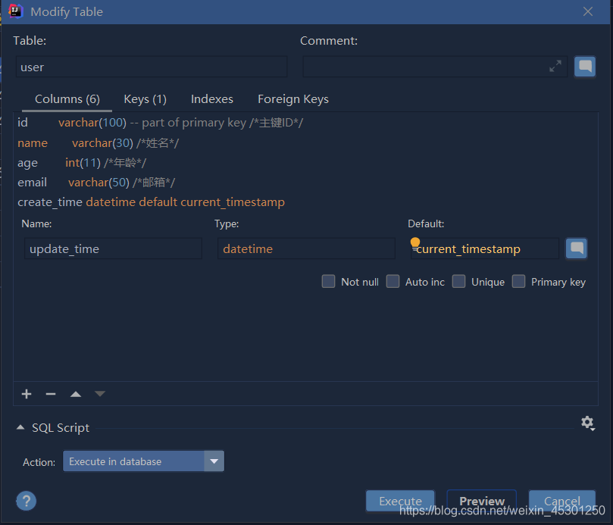Open the Foreign Keys tab

coord(292,98)
